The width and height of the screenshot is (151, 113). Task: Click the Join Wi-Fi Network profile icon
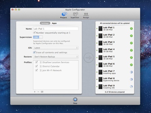41,70
